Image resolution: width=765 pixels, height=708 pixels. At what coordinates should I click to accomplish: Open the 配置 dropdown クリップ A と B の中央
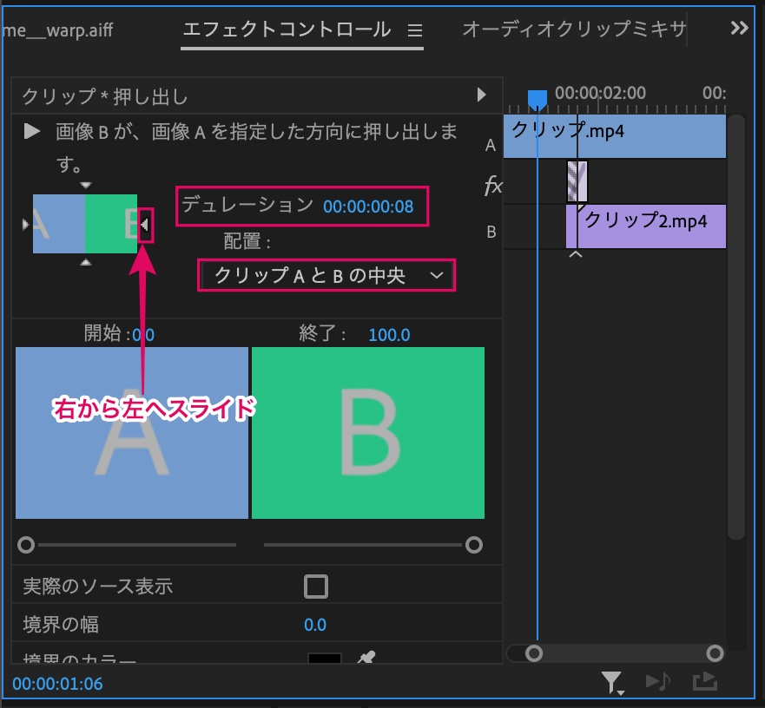[326, 276]
